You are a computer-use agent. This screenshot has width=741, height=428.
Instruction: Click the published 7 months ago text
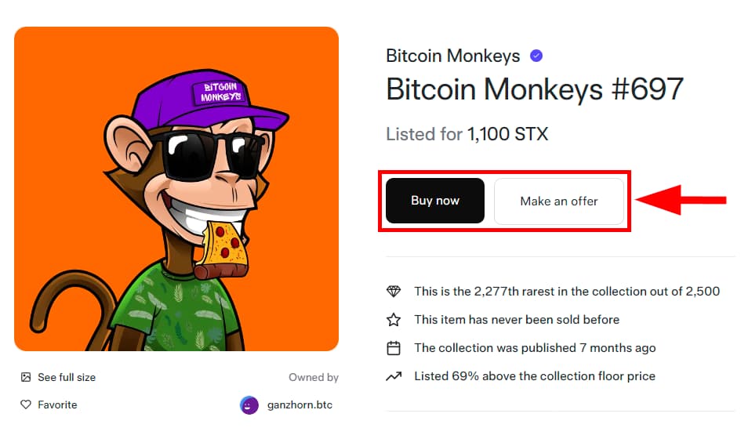click(535, 348)
